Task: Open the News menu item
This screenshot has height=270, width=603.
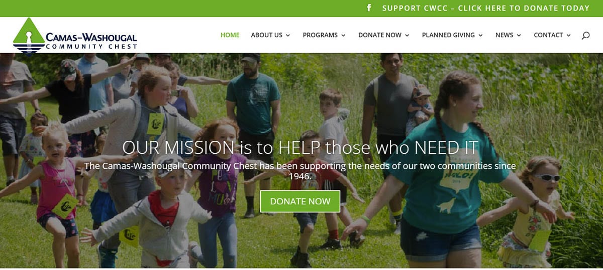Action: [x=505, y=35]
